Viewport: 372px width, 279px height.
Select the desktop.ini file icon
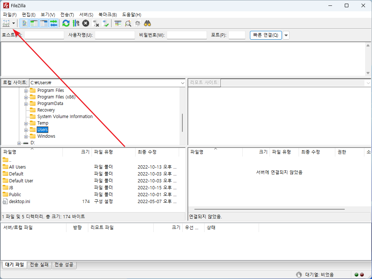coord(5,201)
